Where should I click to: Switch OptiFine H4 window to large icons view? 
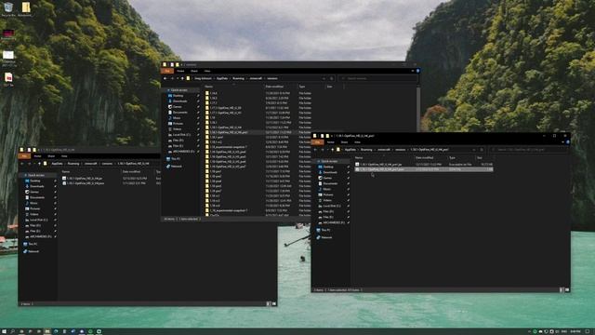point(274,304)
